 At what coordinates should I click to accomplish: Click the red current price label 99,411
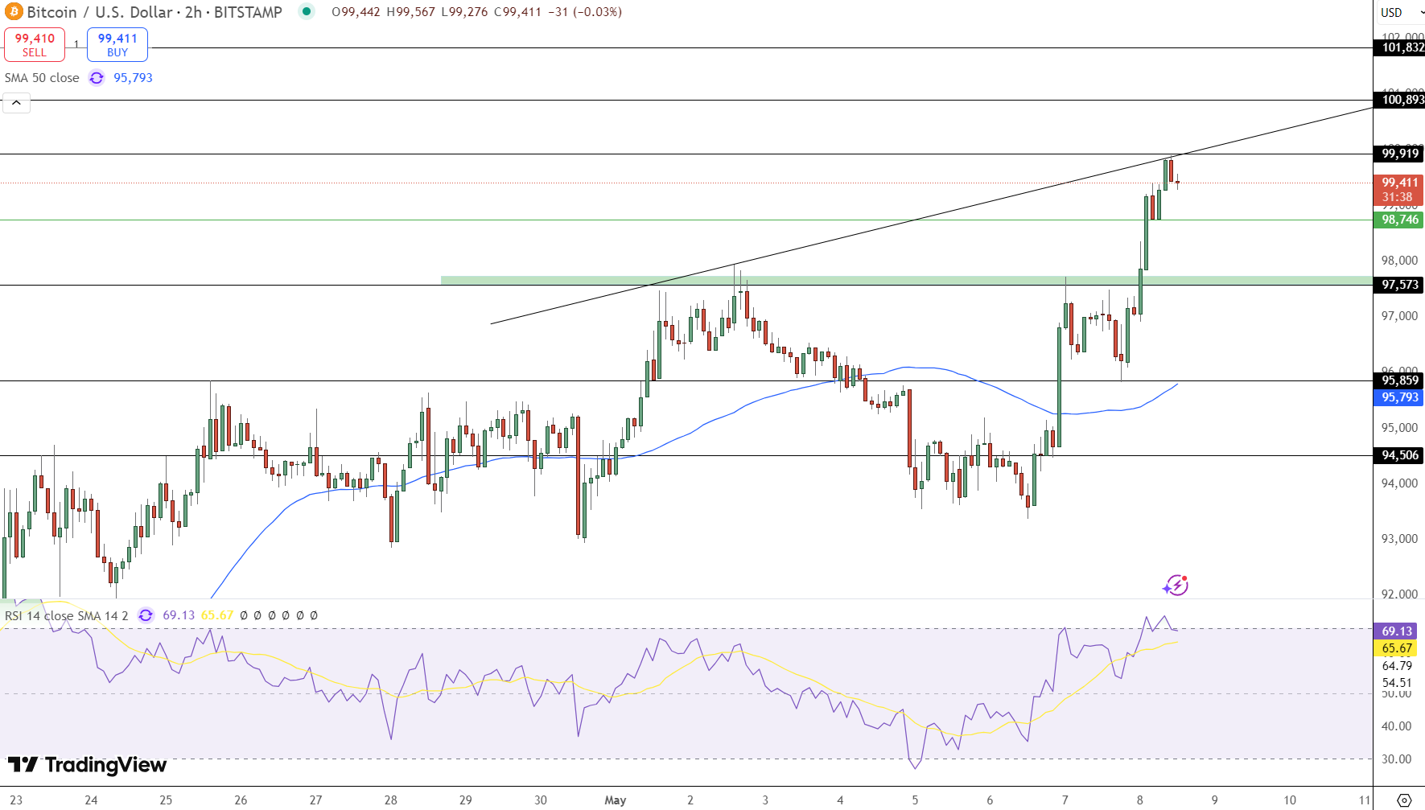pos(1398,190)
